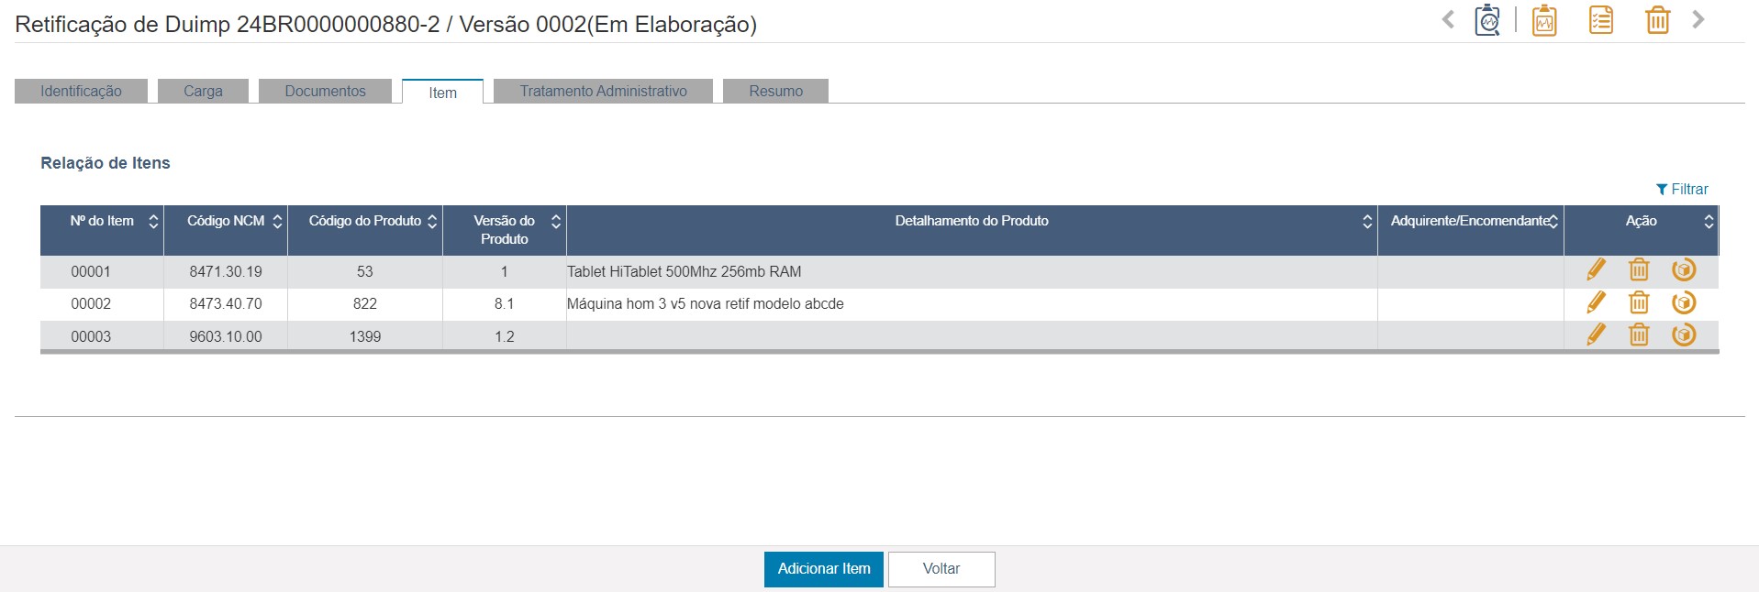Sort by Versão do Produto column
The width and height of the screenshot is (1759, 592).
coord(555,222)
